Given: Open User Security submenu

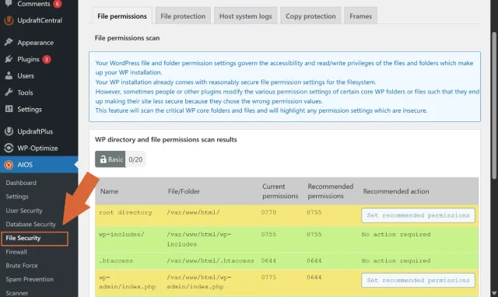Looking at the screenshot, I should click(x=24, y=211).
